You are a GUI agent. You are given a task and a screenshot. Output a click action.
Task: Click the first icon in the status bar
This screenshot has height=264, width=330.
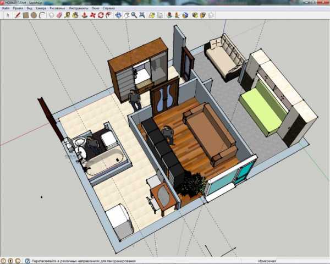[x=4, y=261]
